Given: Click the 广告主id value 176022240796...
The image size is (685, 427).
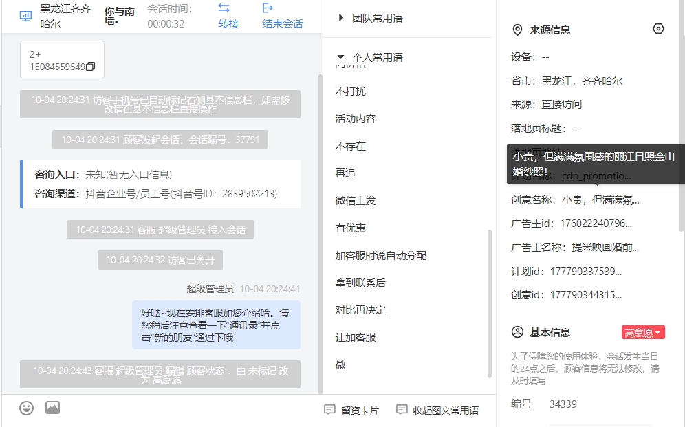Looking at the screenshot, I should [x=596, y=223].
